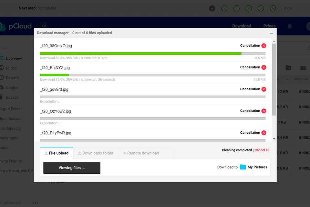Minimize the Download manager window
310x207 pixels.
271,33
